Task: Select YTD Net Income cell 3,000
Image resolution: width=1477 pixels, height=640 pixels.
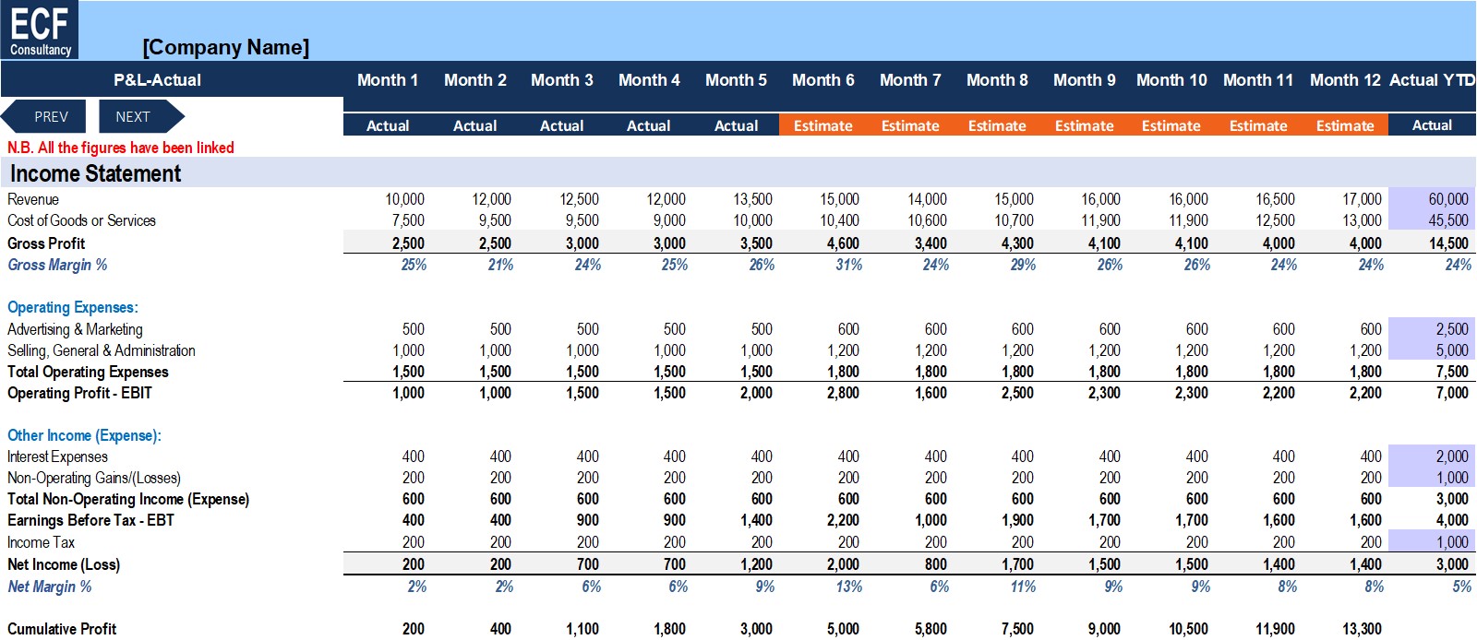Action: tap(1451, 564)
